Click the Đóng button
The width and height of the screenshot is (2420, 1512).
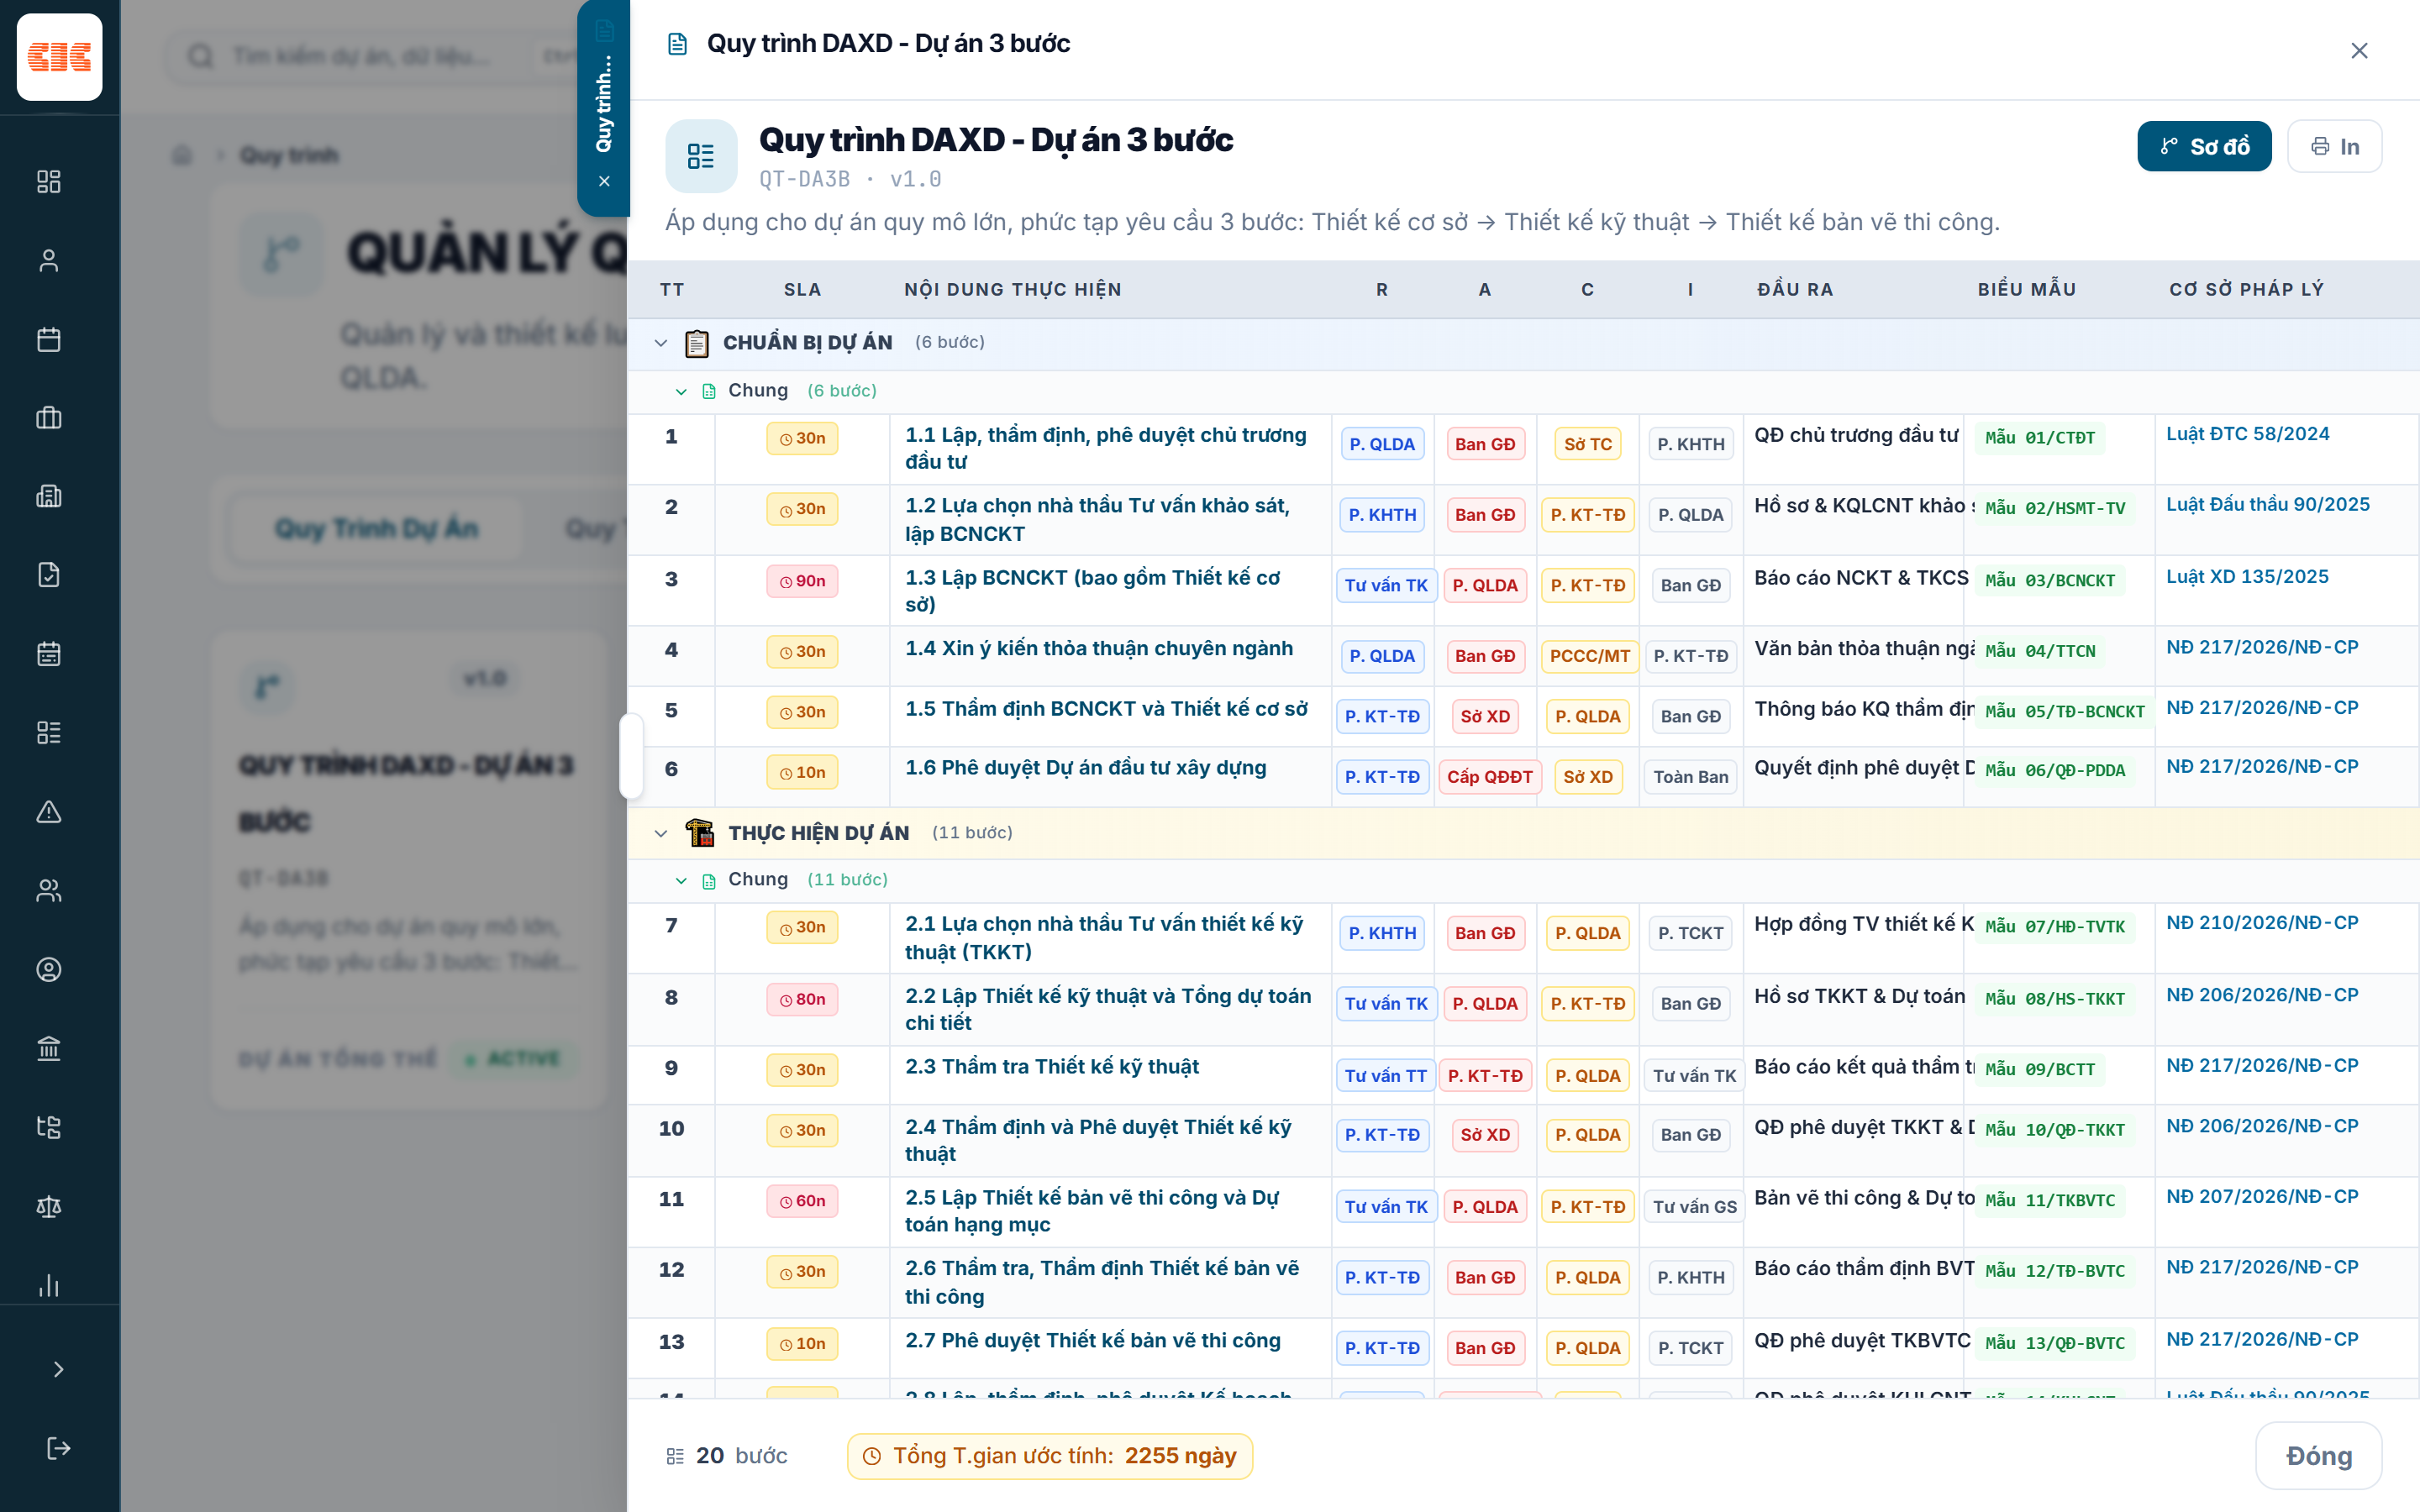tap(2318, 1455)
